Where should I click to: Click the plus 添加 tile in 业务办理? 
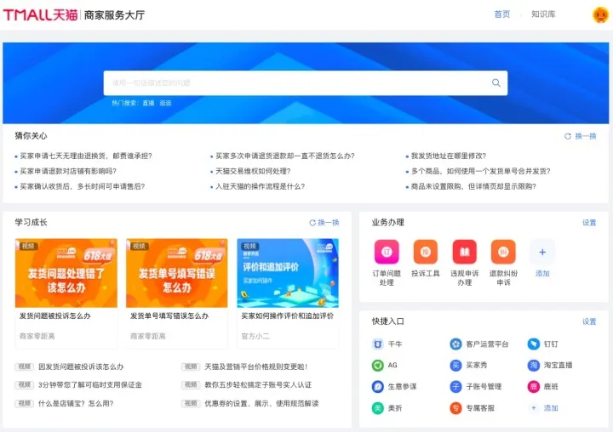pos(542,252)
